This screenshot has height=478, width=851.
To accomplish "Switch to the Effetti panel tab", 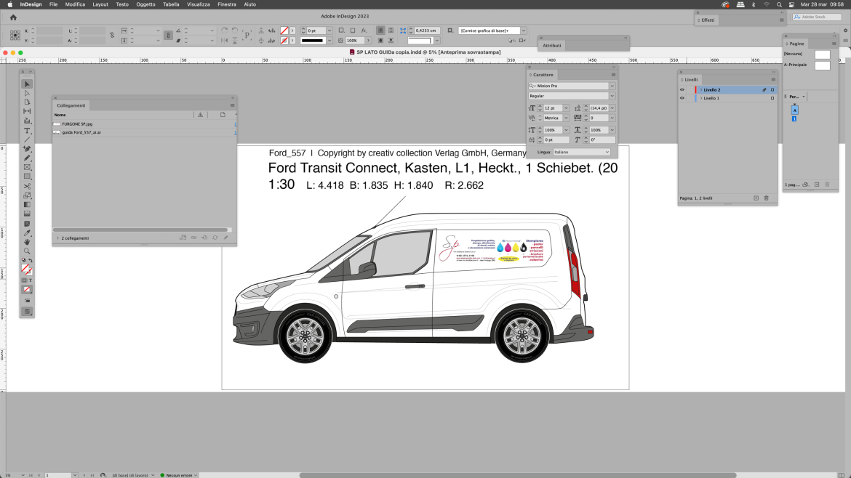I will coord(708,20).
